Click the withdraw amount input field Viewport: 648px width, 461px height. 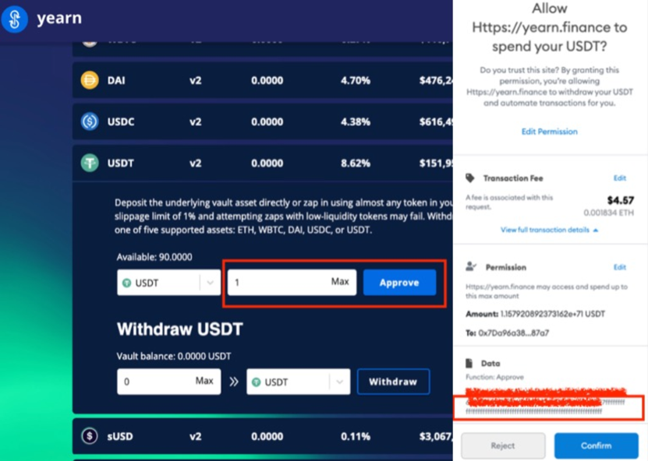[168, 382]
